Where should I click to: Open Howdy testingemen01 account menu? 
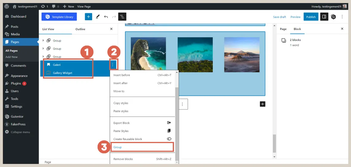[329, 6]
